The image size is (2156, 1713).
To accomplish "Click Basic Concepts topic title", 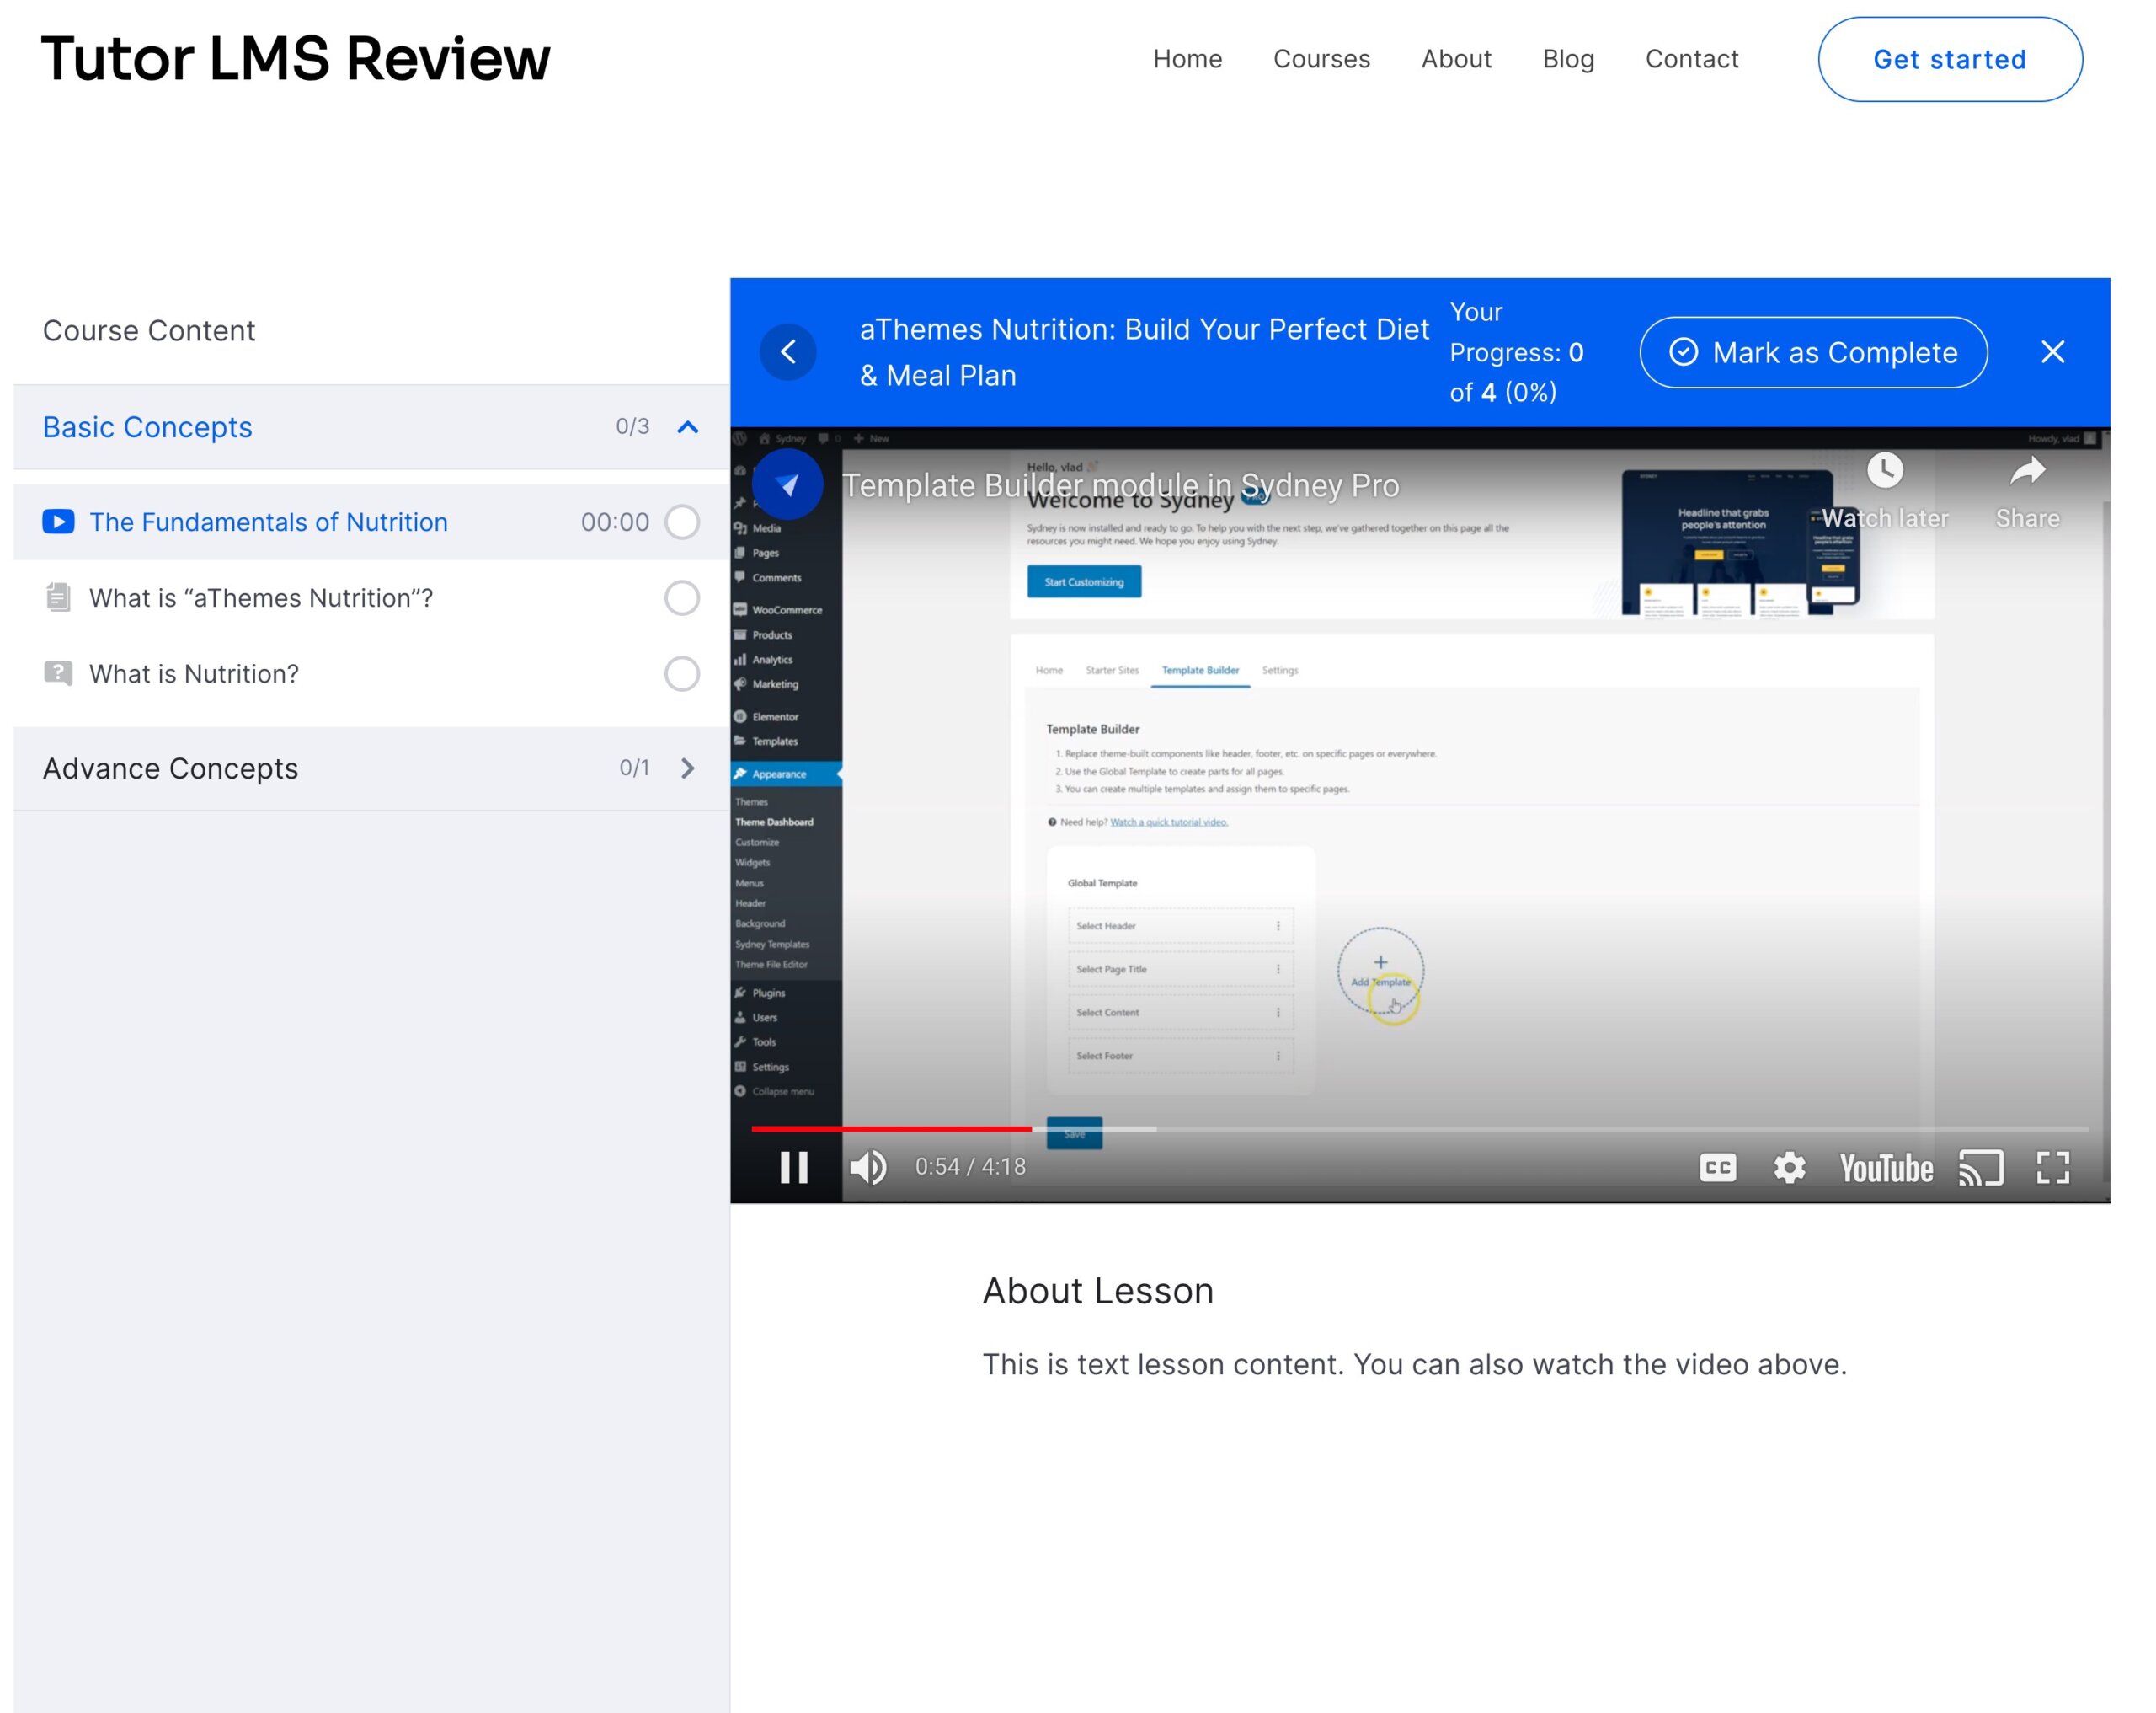I will tap(147, 427).
